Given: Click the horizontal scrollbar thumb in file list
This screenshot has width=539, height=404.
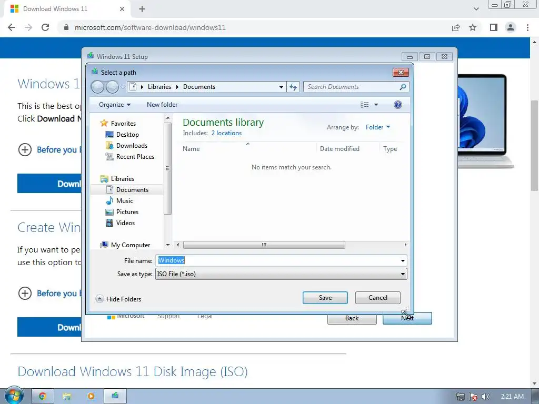Looking at the screenshot, I should 264,245.
